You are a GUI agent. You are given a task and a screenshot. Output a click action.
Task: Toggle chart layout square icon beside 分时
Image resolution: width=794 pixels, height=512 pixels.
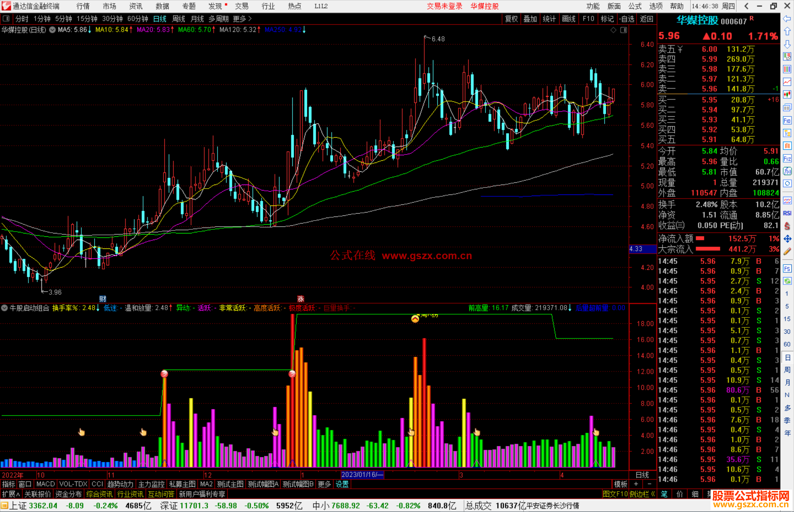coord(6,19)
